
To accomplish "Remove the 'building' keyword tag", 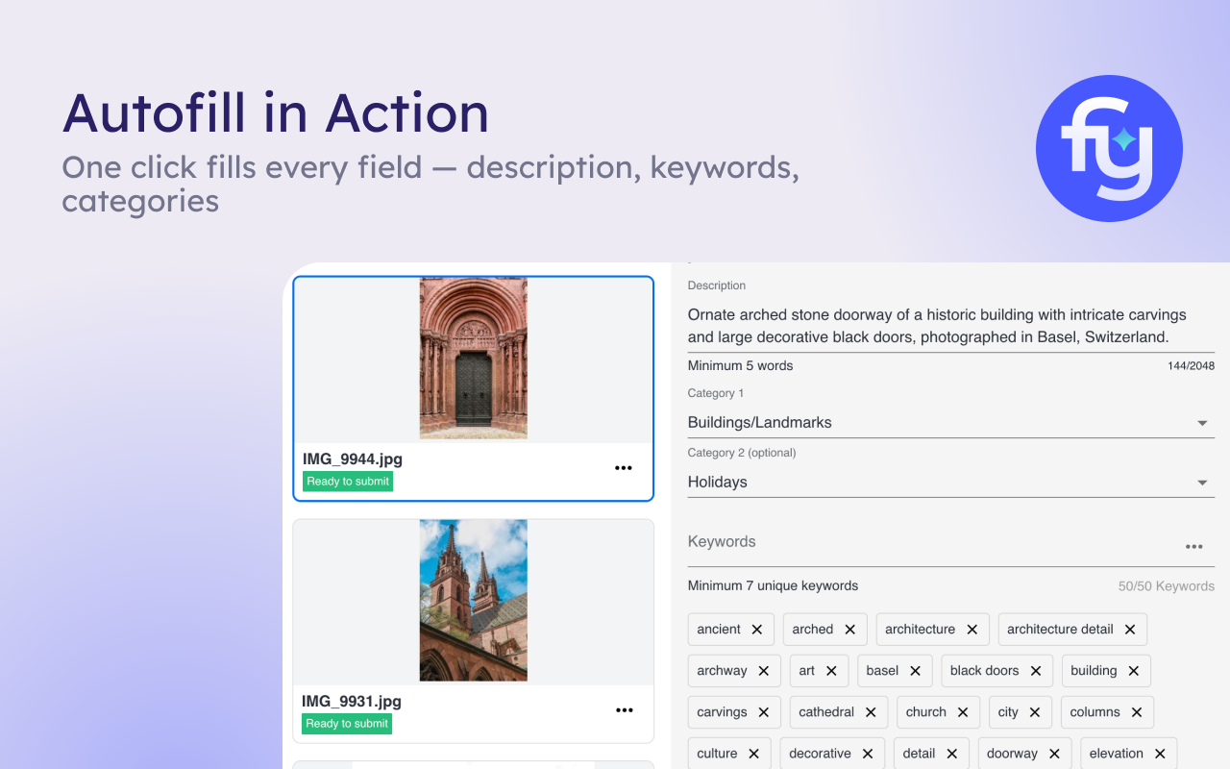I will click(x=1134, y=671).
